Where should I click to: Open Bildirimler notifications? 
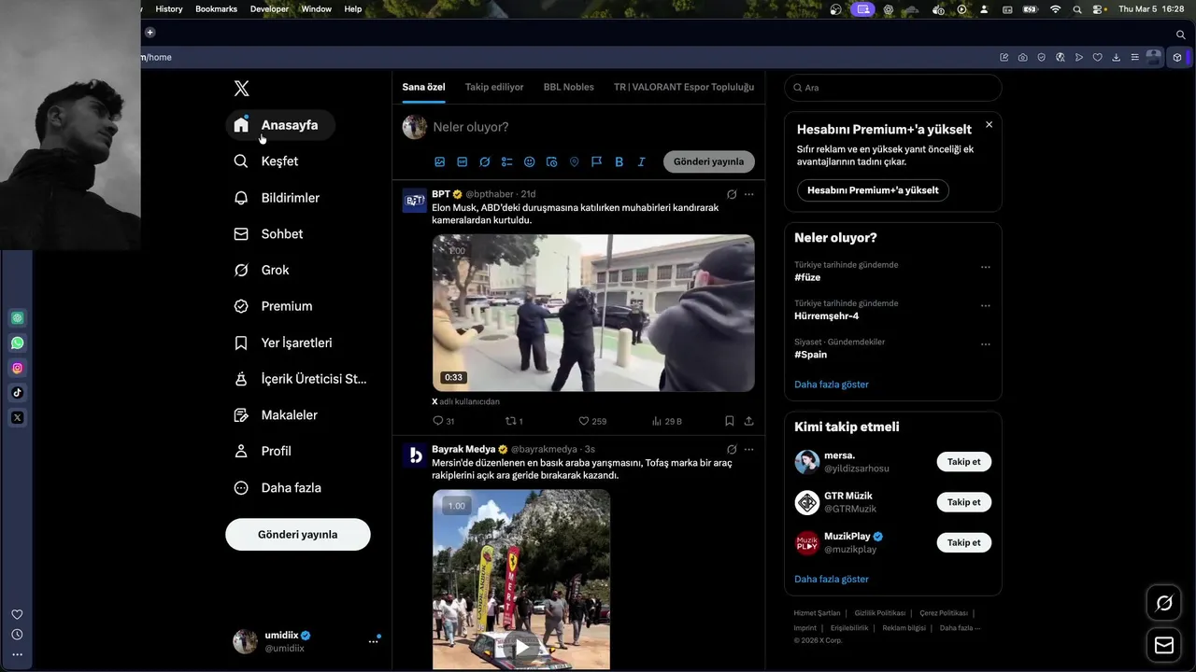(277, 198)
